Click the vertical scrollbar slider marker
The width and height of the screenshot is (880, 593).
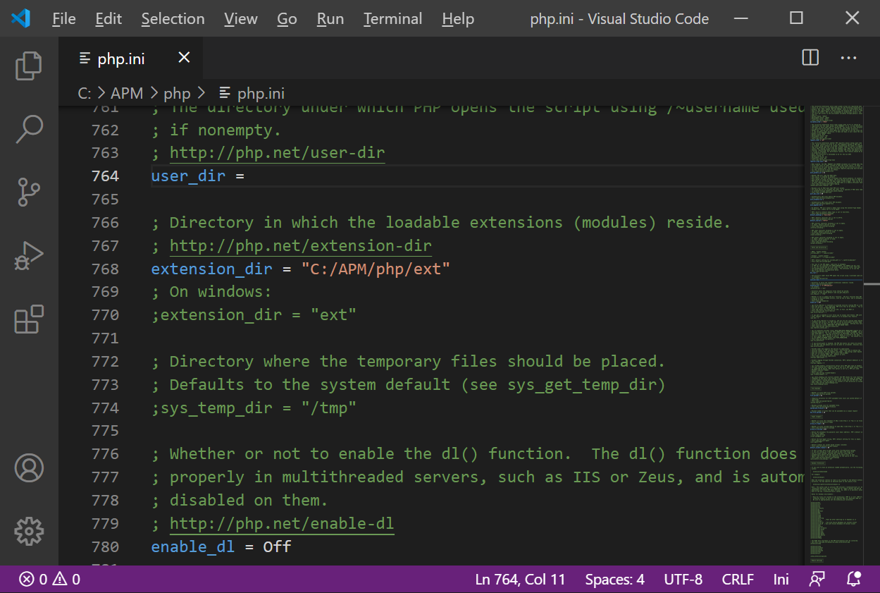click(x=873, y=284)
